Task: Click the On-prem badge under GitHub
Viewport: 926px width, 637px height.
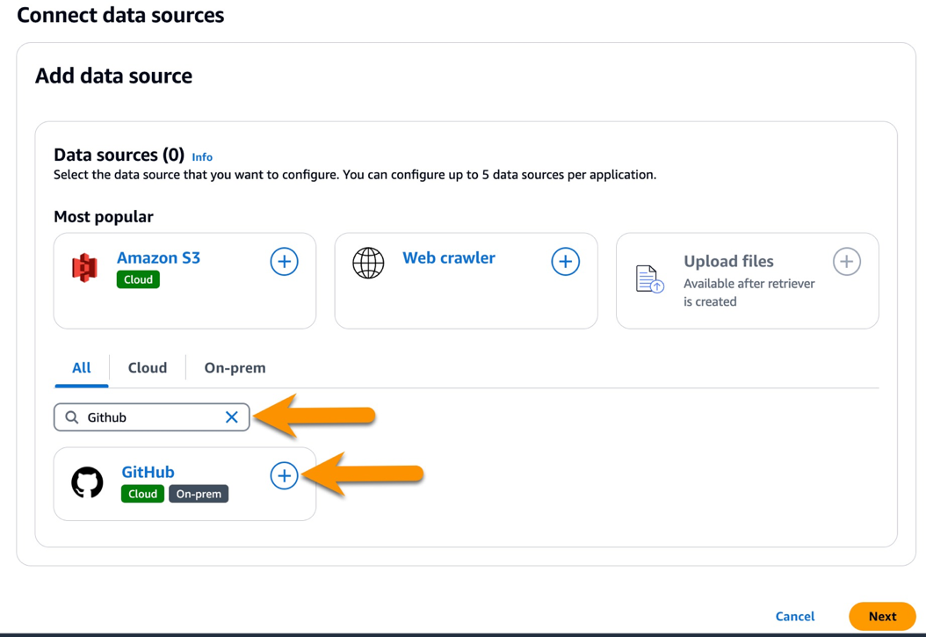Action: point(199,493)
